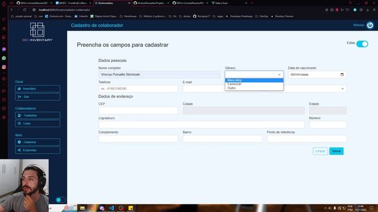Click the Logradouro input field

tap(201, 124)
